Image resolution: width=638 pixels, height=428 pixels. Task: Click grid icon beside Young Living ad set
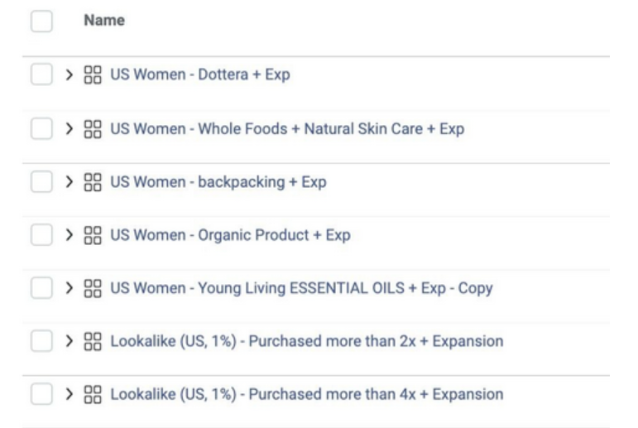click(x=93, y=288)
